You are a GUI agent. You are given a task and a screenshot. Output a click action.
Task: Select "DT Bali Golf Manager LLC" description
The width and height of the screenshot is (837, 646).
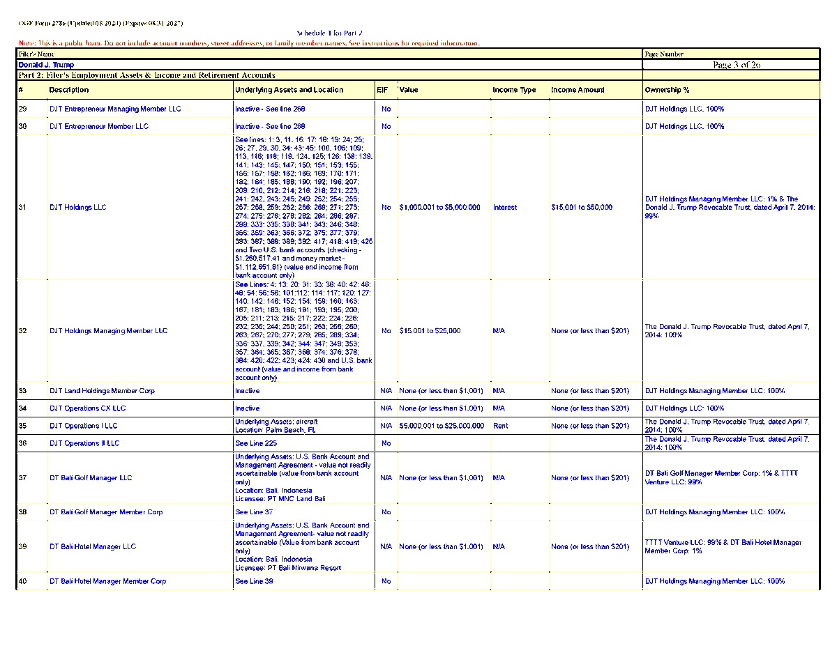[91, 478]
